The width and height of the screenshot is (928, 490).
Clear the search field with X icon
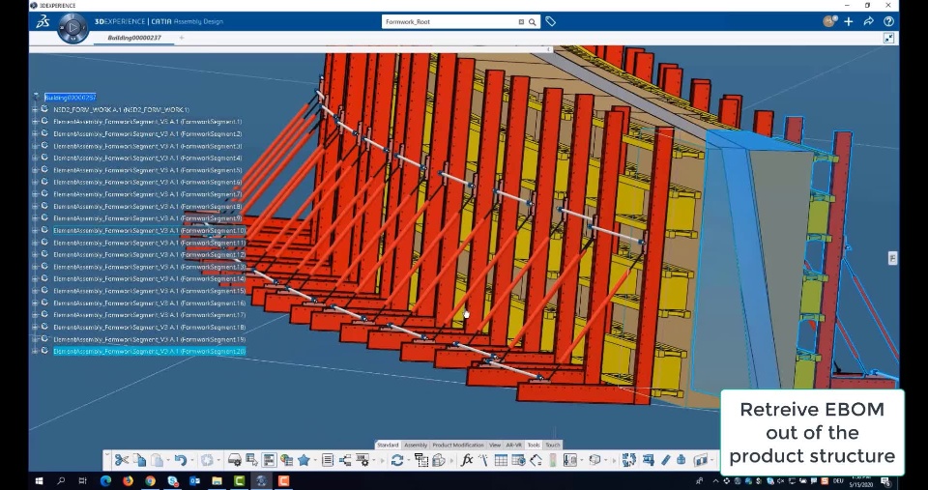(x=521, y=22)
